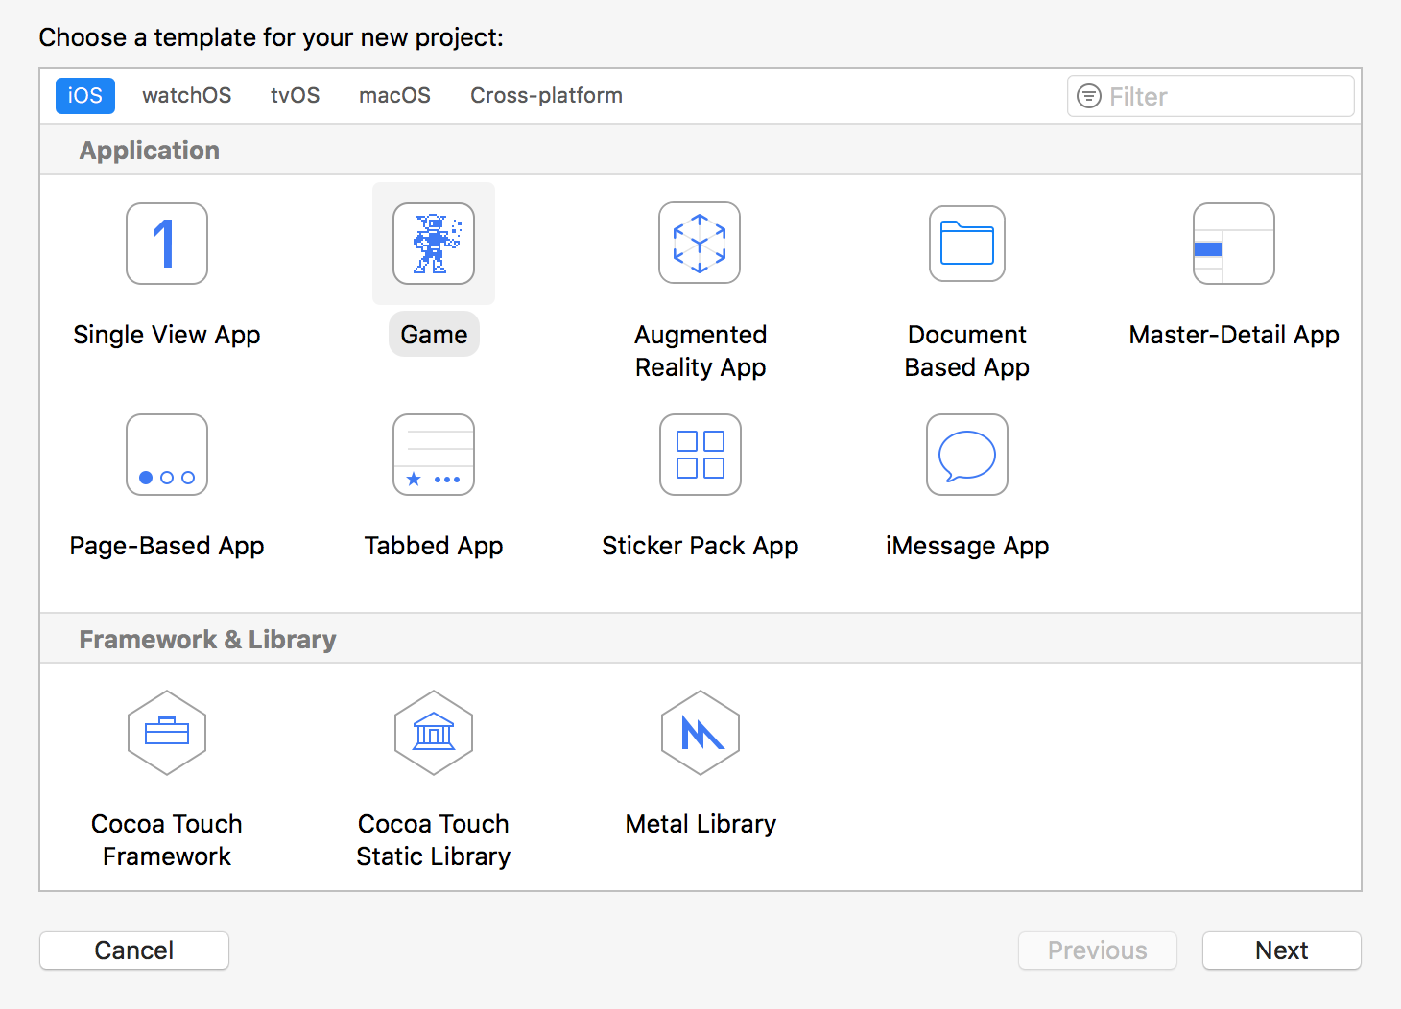This screenshot has width=1401, height=1009.
Task: Switch to the watchOS platform tab
Action: [x=186, y=95]
